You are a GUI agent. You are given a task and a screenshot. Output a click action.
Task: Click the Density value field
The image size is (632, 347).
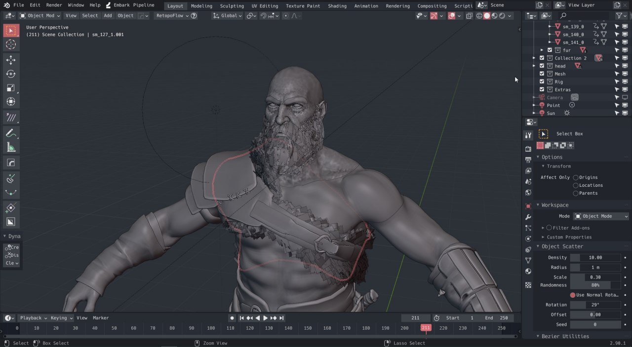pos(595,257)
